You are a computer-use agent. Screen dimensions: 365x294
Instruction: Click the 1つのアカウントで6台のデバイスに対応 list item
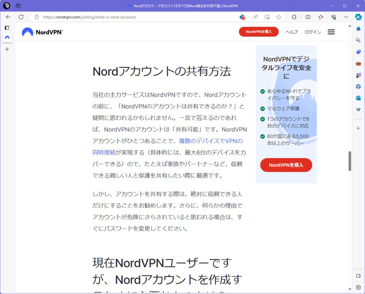click(x=285, y=122)
